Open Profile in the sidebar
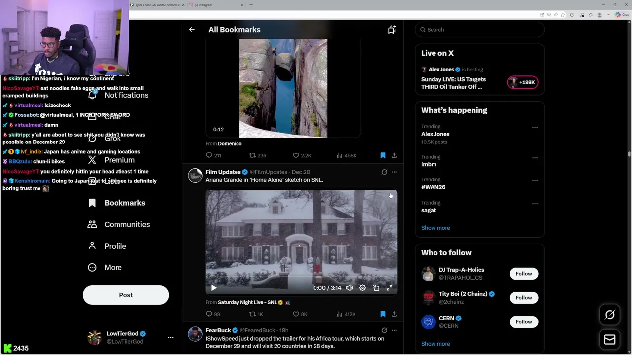The image size is (632, 355). click(107, 246)
